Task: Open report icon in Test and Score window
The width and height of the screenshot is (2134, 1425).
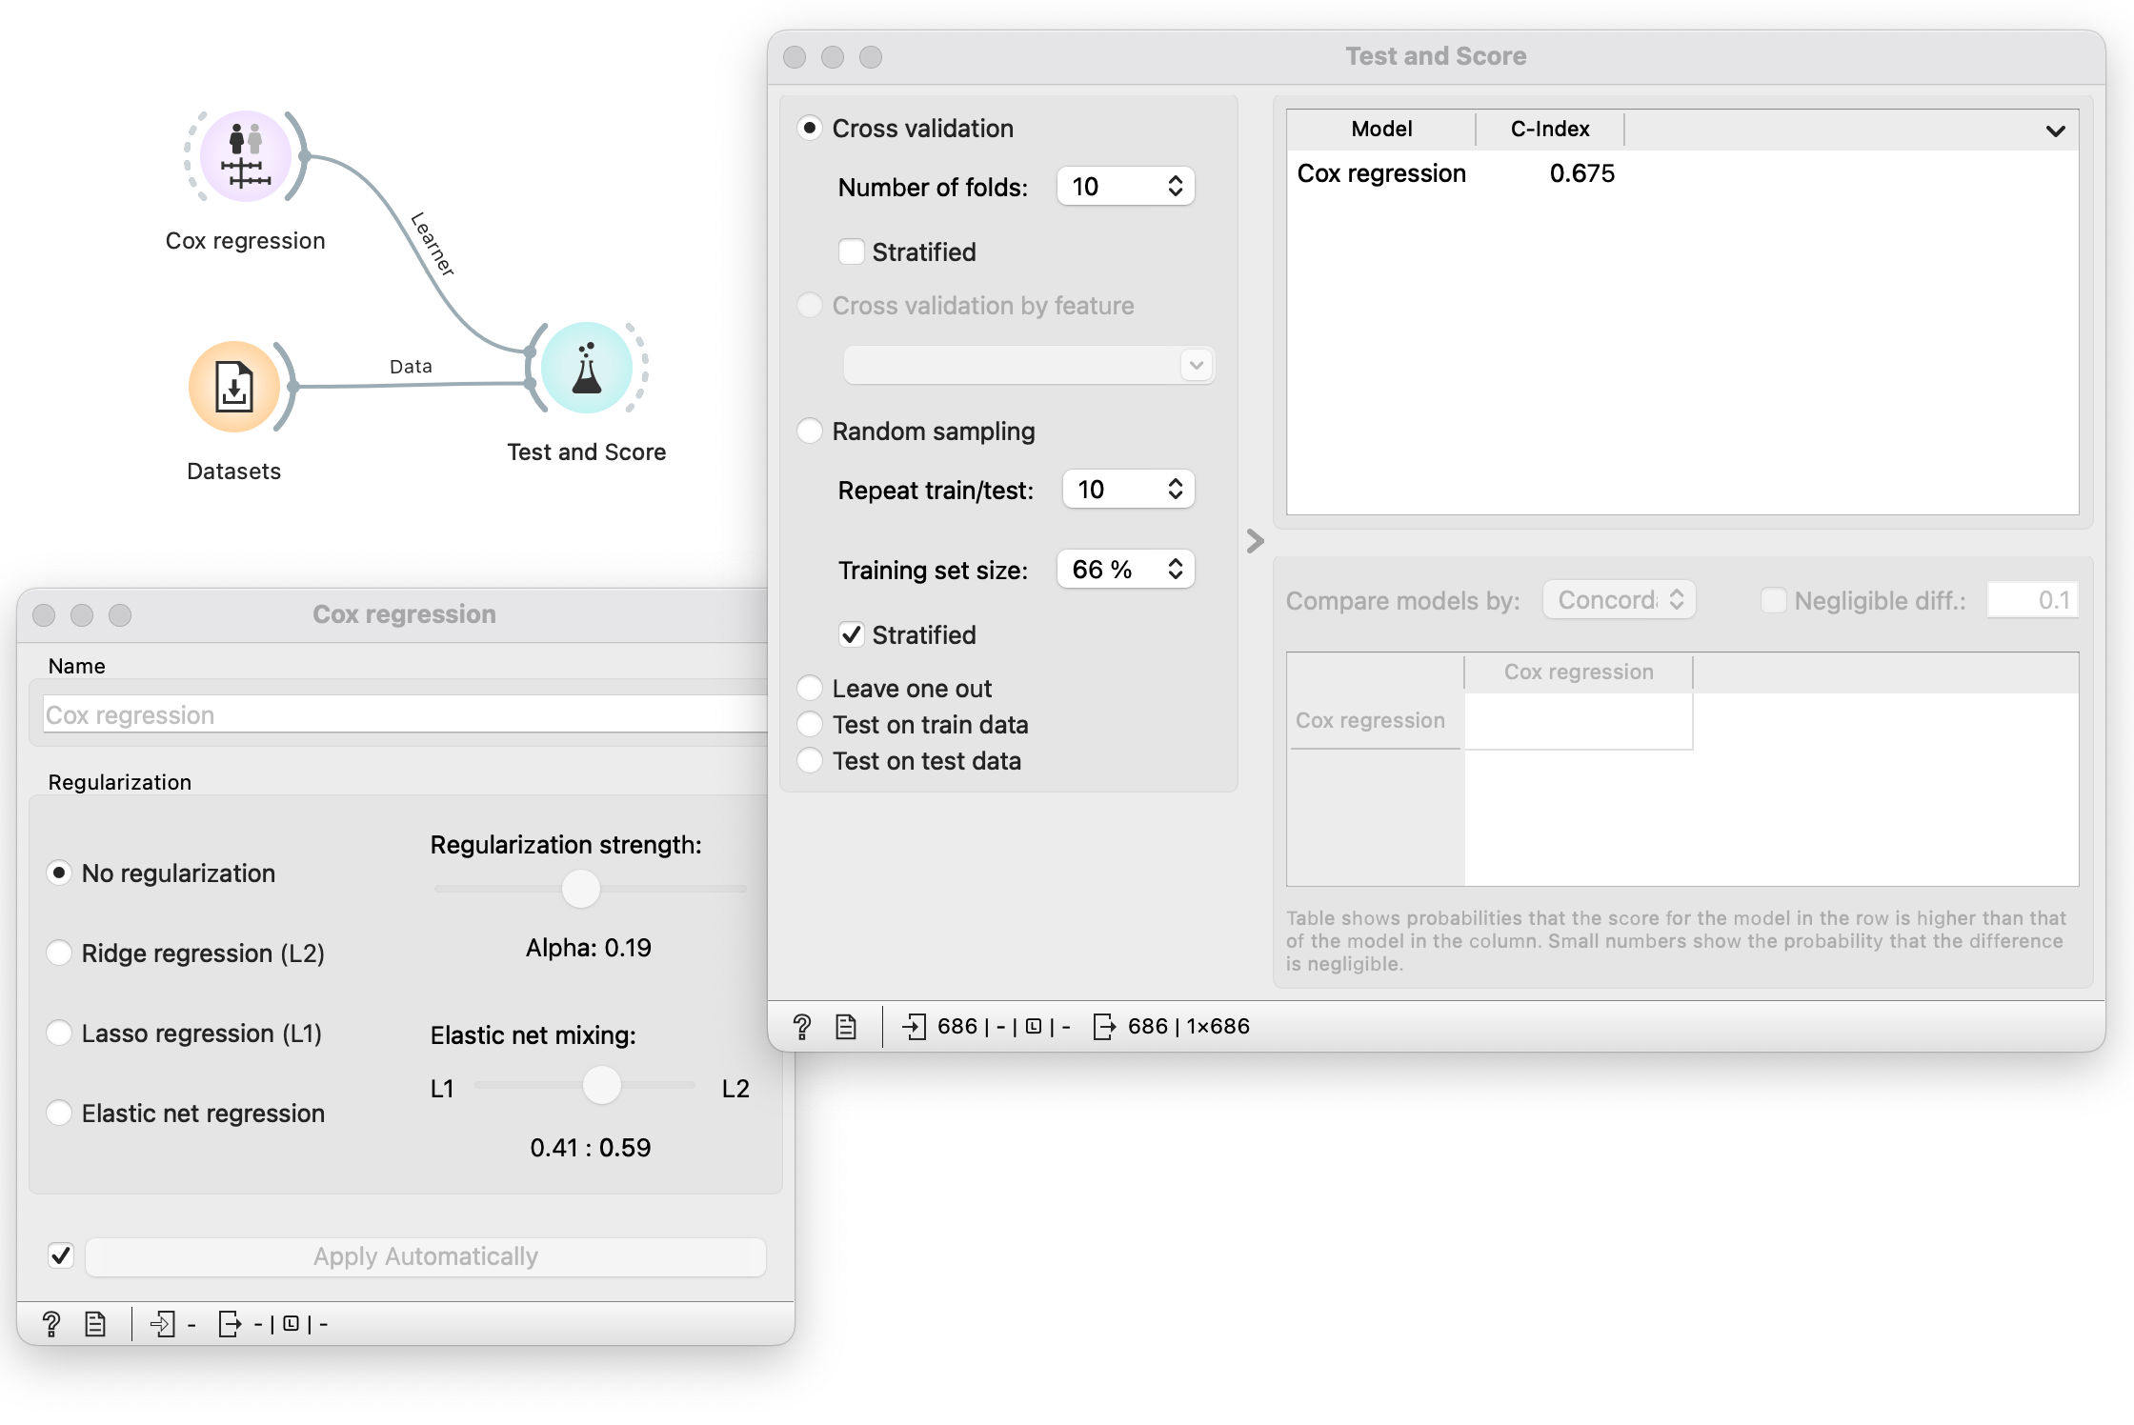Action: tap(846, 1026)
